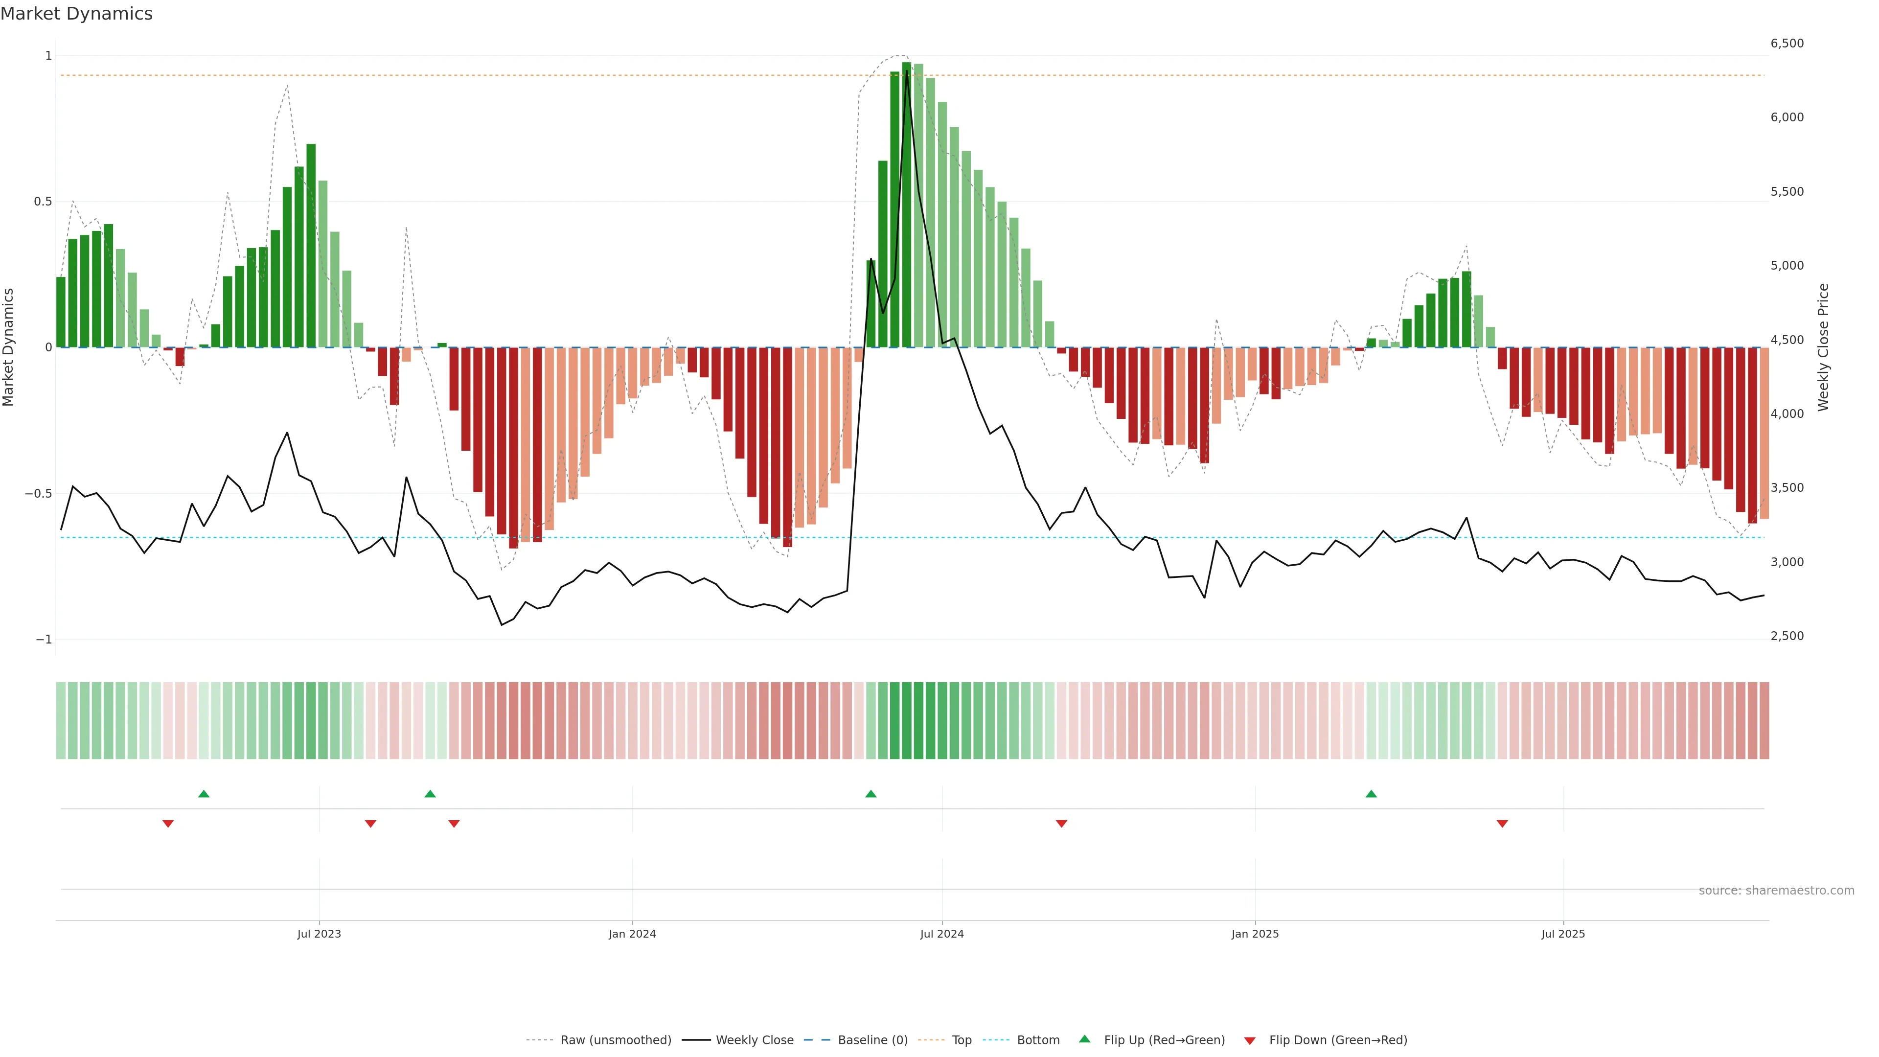Click the Market Dynamics chart title

77,14
